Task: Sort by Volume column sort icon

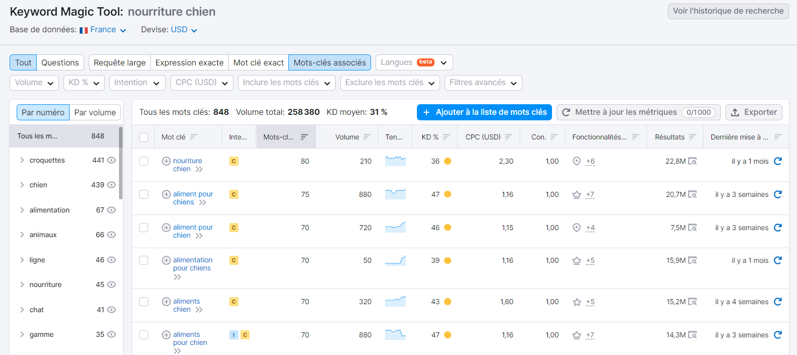Action: [367, 137]
